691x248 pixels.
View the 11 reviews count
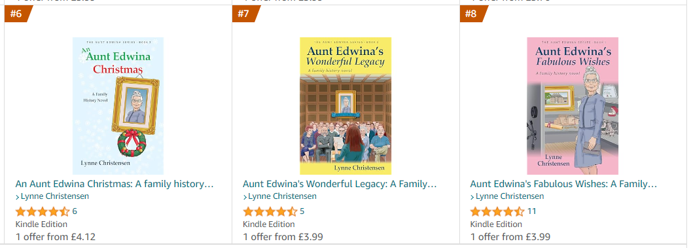(x=532, y=211)
